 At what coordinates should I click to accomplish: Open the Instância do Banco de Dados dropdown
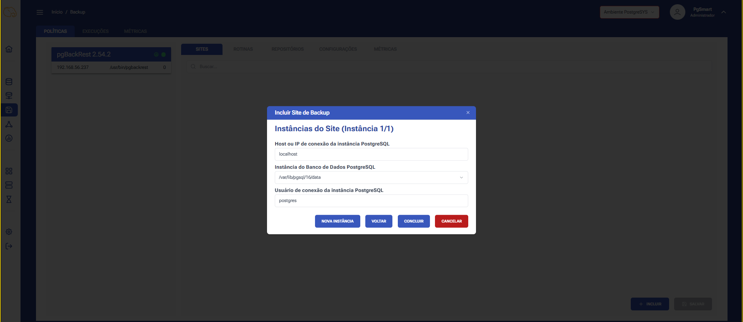pyautogui.click(x=371, y=177)
